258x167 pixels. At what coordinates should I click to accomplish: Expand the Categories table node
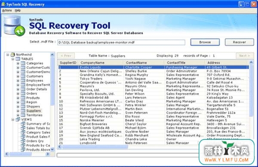click(18, 63)
